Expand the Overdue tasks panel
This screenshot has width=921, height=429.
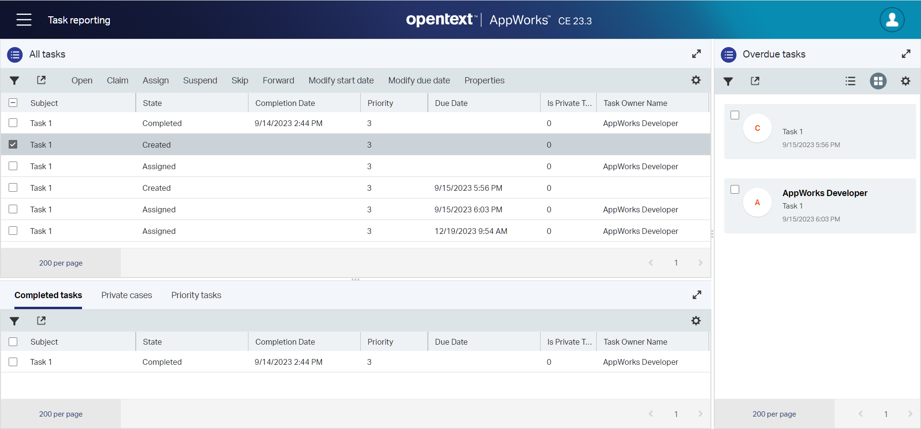point(906,54)
